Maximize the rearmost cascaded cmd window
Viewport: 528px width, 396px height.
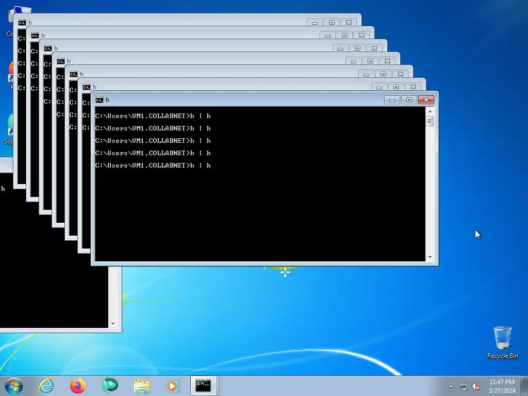pyautogui.click(x=332, y=23)
